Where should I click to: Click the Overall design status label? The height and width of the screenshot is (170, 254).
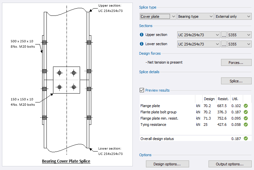[157, 139]
